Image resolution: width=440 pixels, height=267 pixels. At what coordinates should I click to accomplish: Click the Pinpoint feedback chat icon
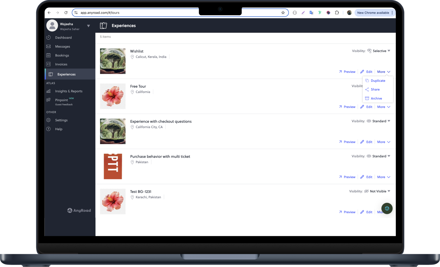pos(48,100)
